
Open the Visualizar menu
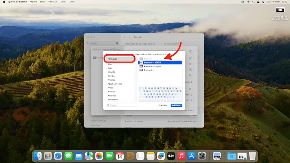click(x=53, y=2)
